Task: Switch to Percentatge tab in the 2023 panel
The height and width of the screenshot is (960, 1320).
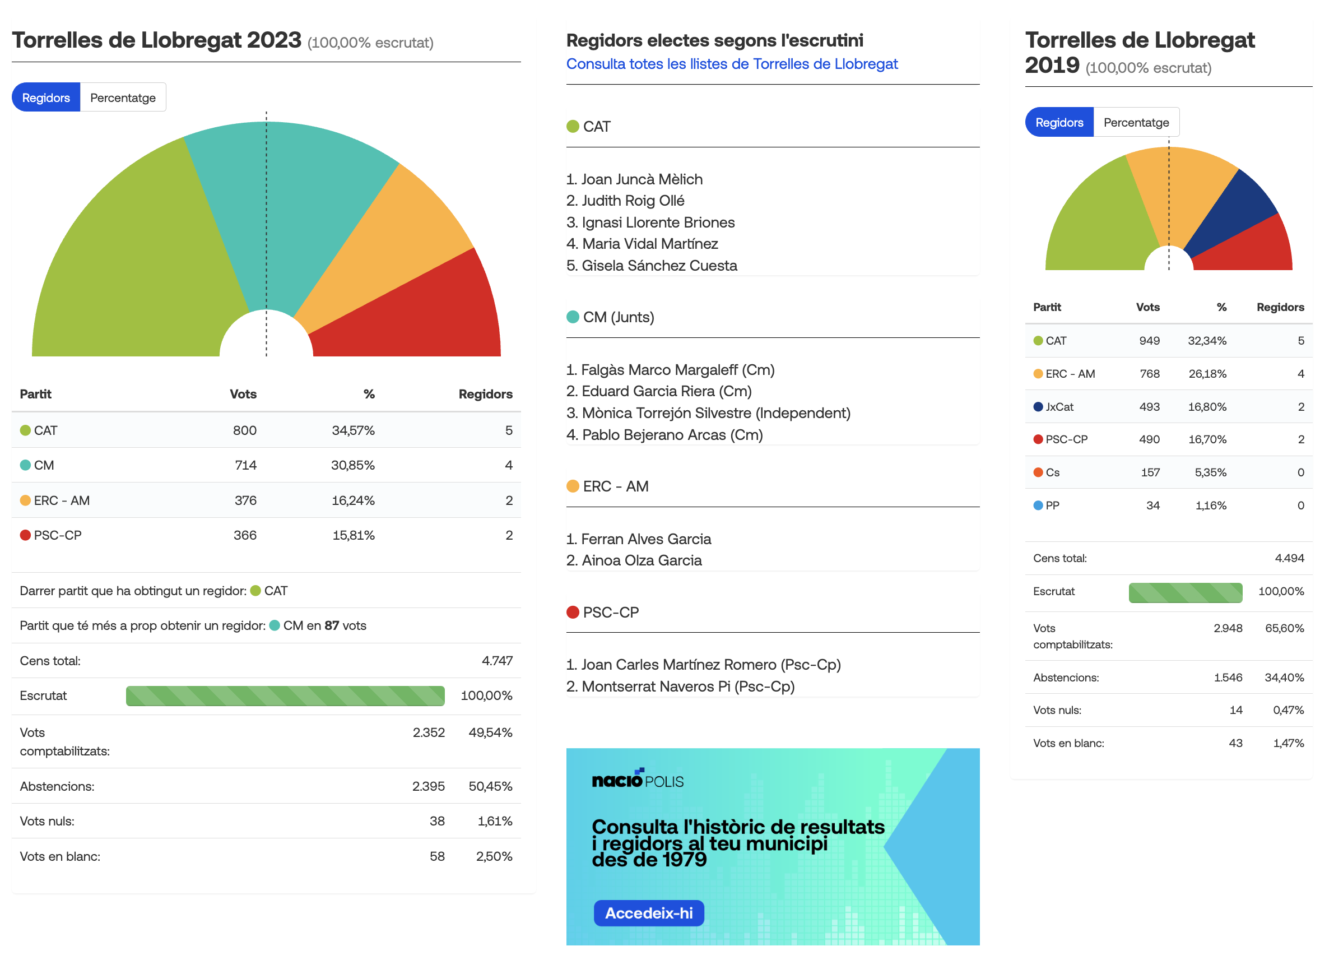Action: [123, 98]
